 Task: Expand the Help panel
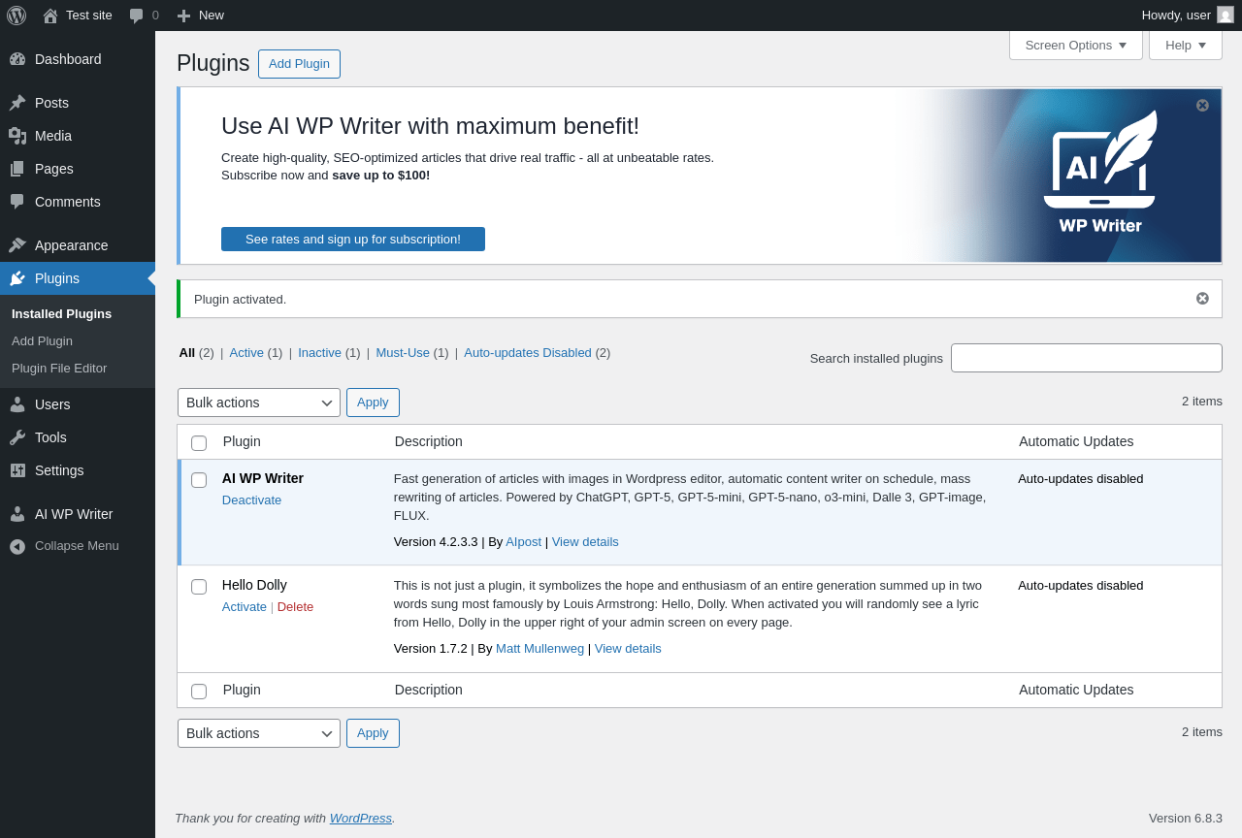(1186, 45)
